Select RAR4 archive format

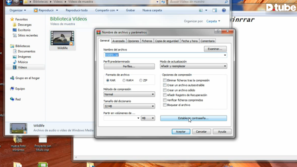[124, 80]
